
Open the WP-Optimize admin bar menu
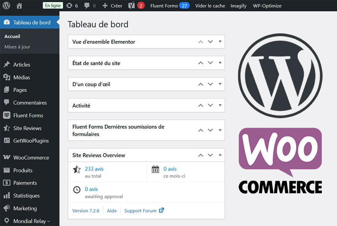267,6
